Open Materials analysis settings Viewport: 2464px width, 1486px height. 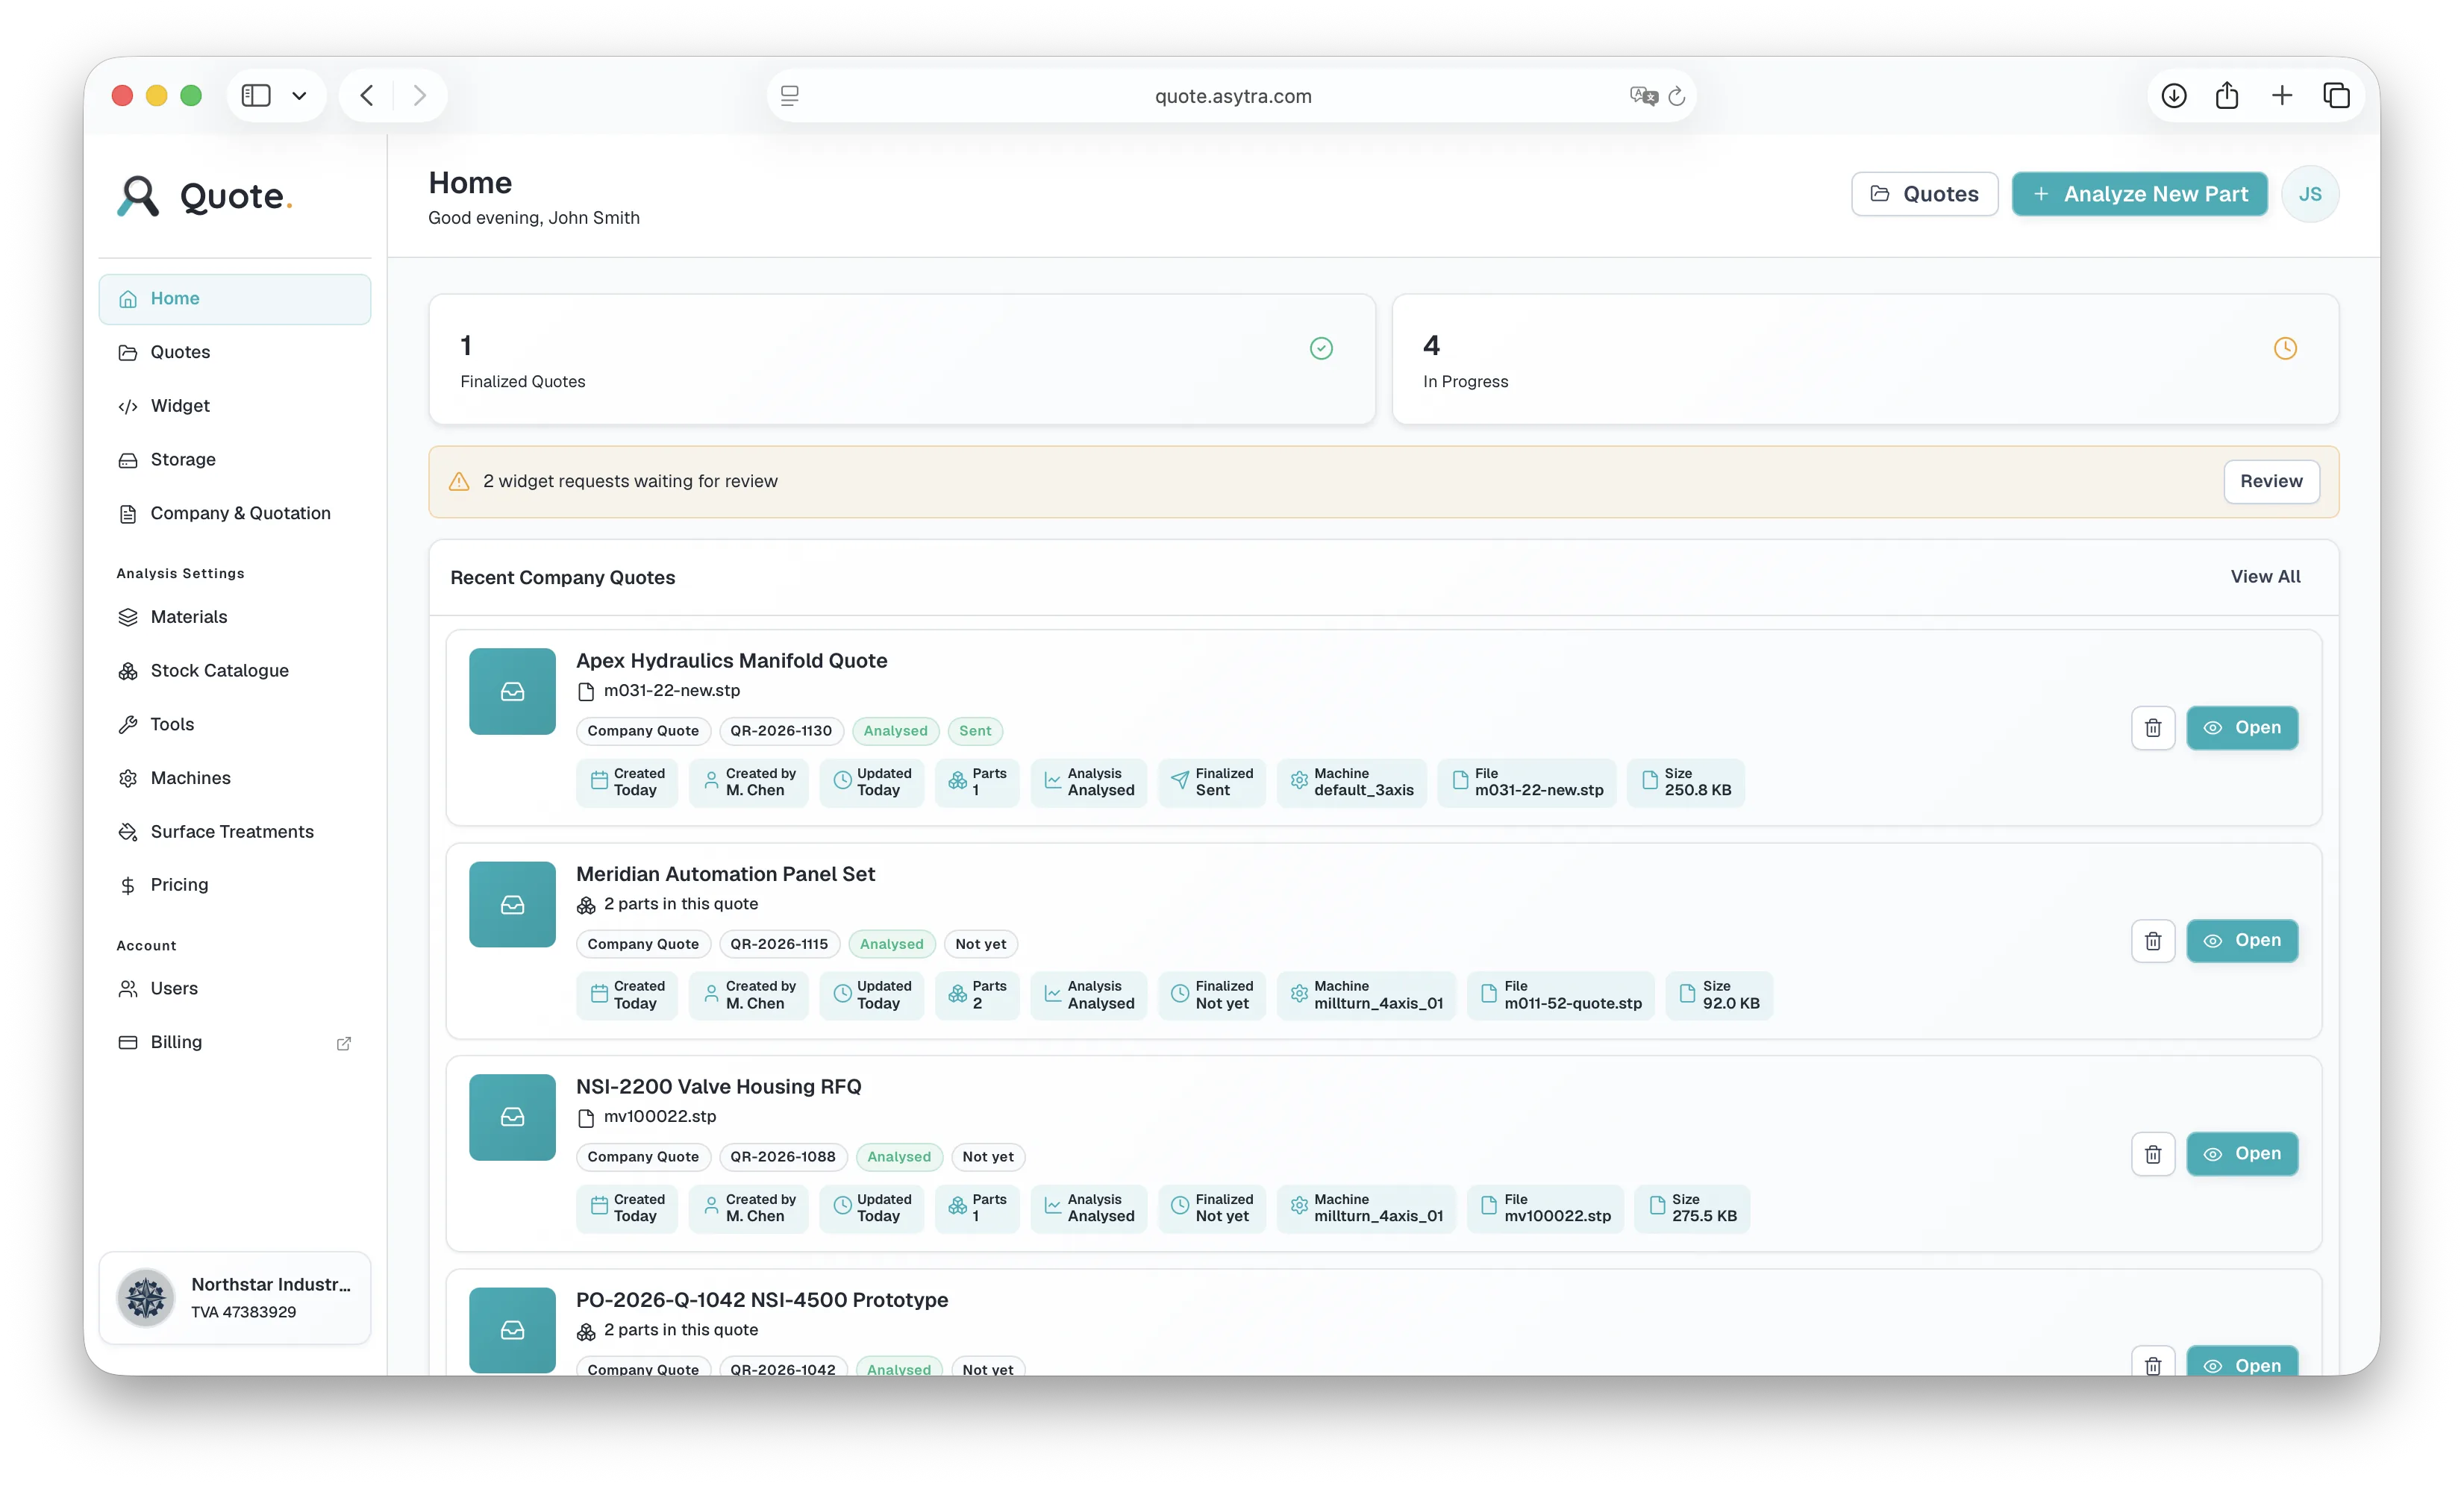pos(234,617)
